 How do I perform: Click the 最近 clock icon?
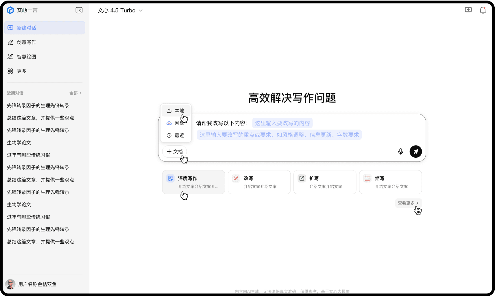point(169,135)
